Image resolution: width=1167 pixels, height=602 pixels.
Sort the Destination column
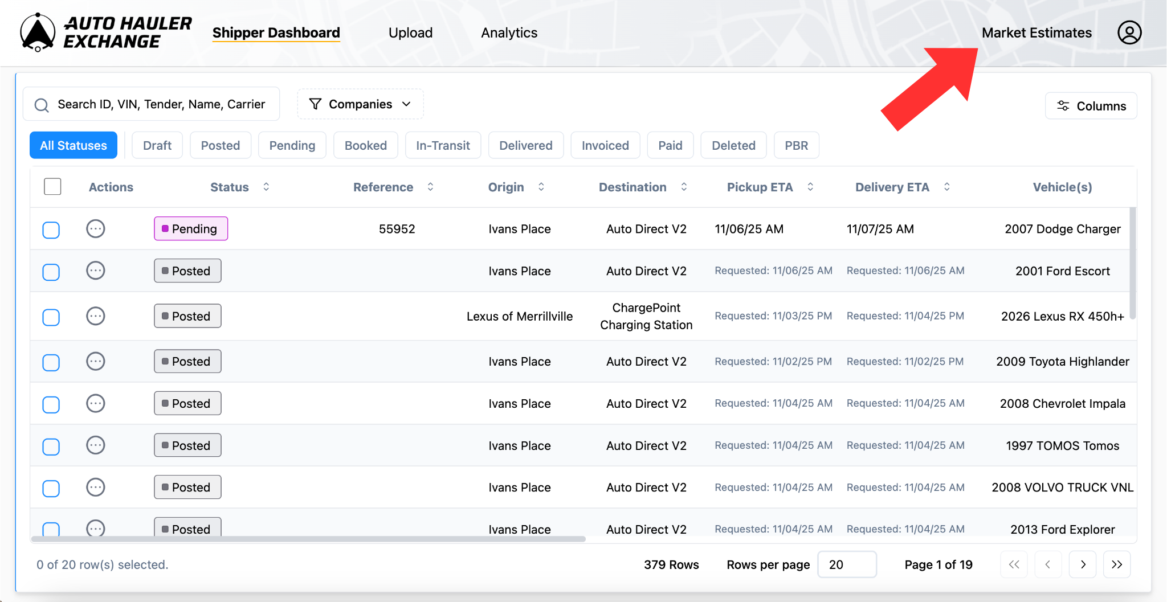coord(684,187)
